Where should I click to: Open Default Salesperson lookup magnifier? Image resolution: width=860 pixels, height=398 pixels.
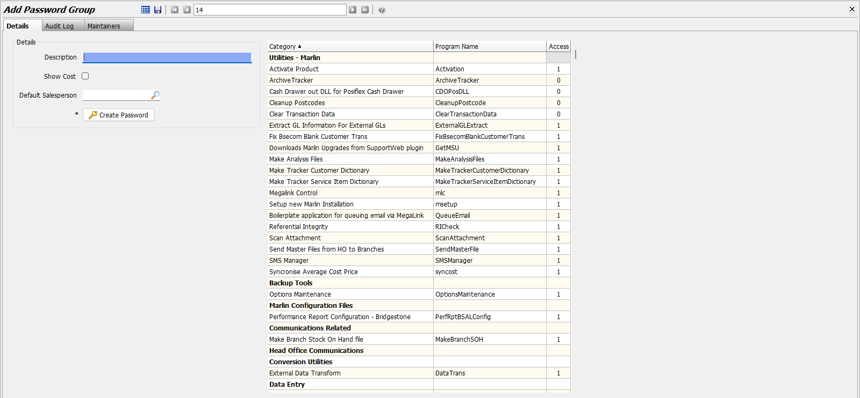(x=155, y=95)
